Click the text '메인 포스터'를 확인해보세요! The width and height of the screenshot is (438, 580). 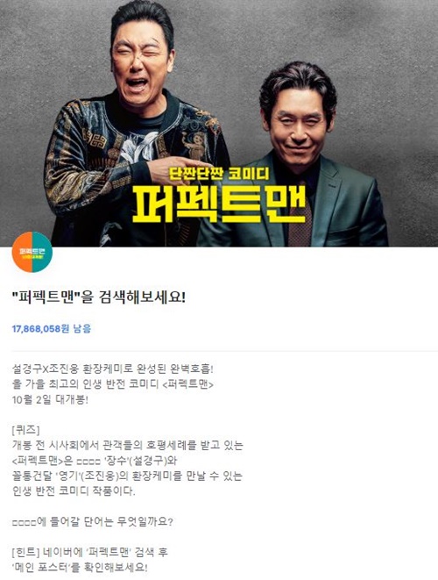coord(80,568)
